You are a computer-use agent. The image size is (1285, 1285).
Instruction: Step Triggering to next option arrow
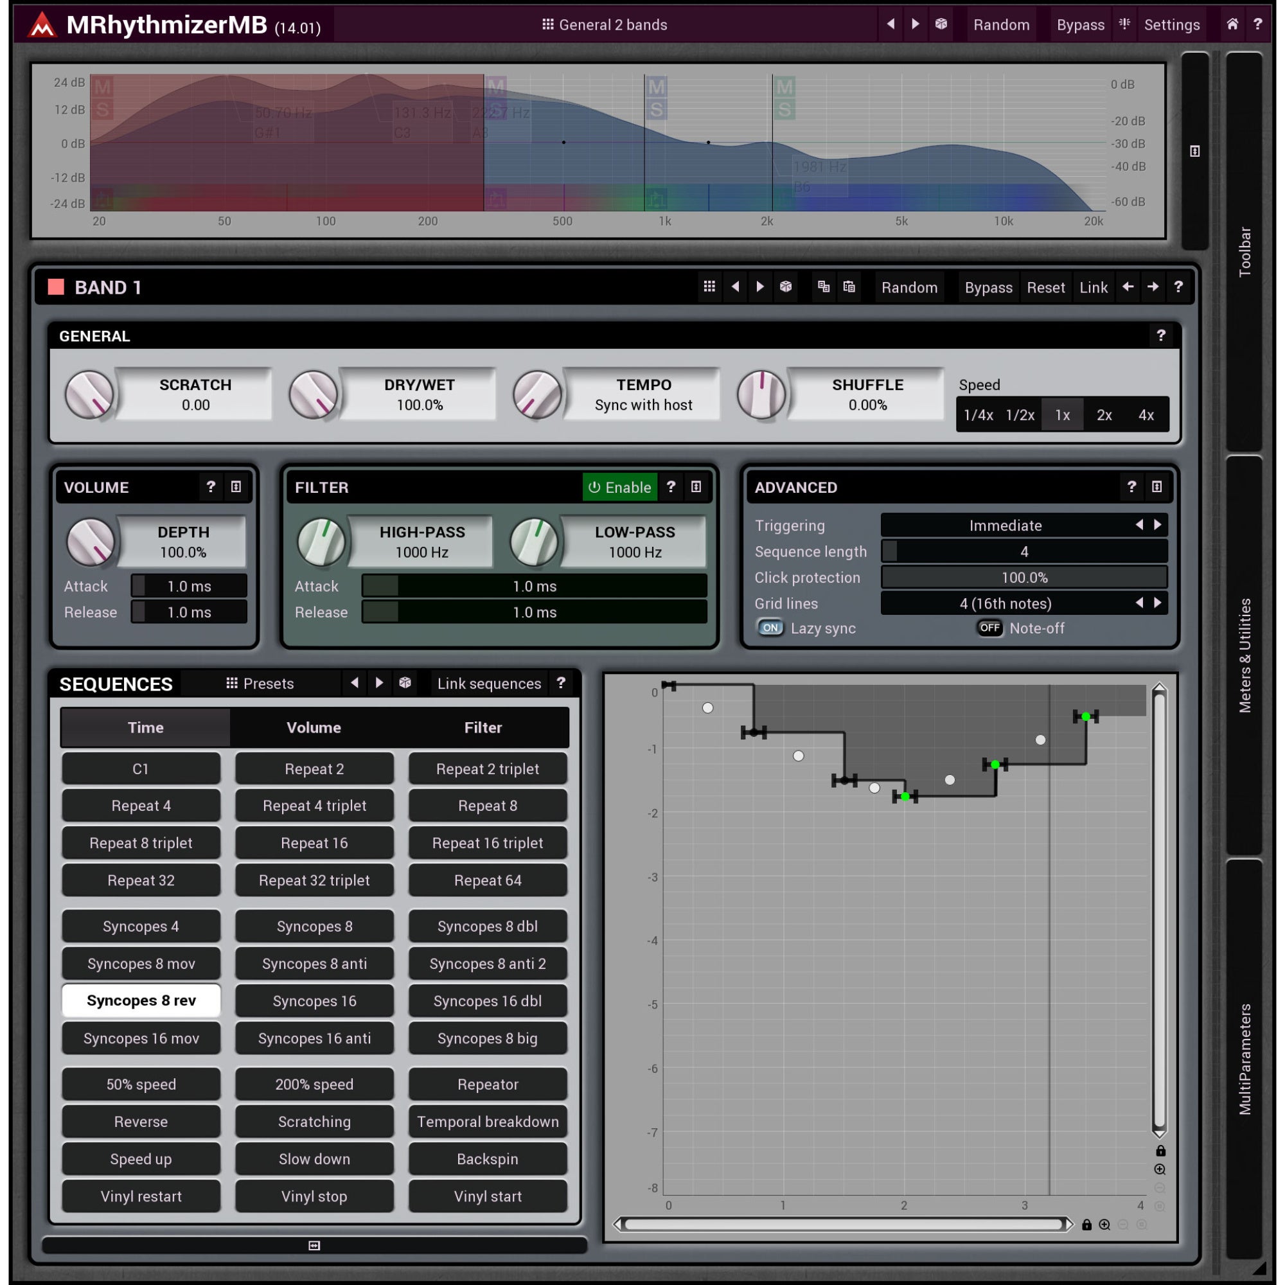click(1158, 525)
